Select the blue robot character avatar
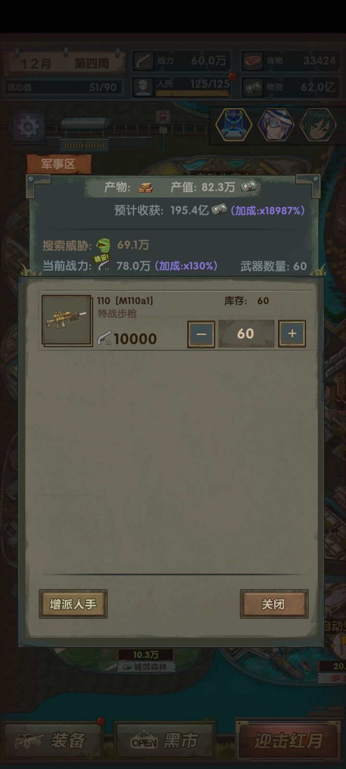The width and height of the screenshot is (346, 769). [x=234, y=124]
